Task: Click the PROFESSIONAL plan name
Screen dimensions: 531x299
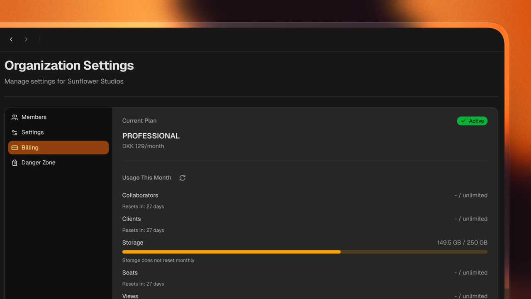Action: [151, 136]
